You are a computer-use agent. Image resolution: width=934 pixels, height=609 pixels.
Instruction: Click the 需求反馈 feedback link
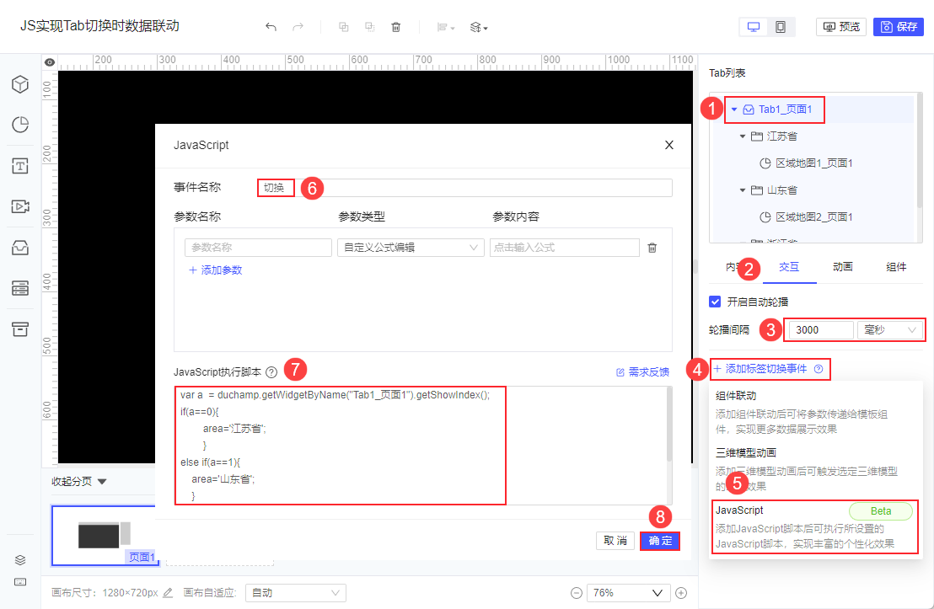(642, 372)
